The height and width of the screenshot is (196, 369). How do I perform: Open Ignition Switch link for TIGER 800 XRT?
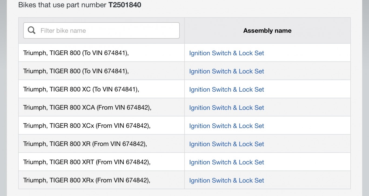[x=226, y=162]
